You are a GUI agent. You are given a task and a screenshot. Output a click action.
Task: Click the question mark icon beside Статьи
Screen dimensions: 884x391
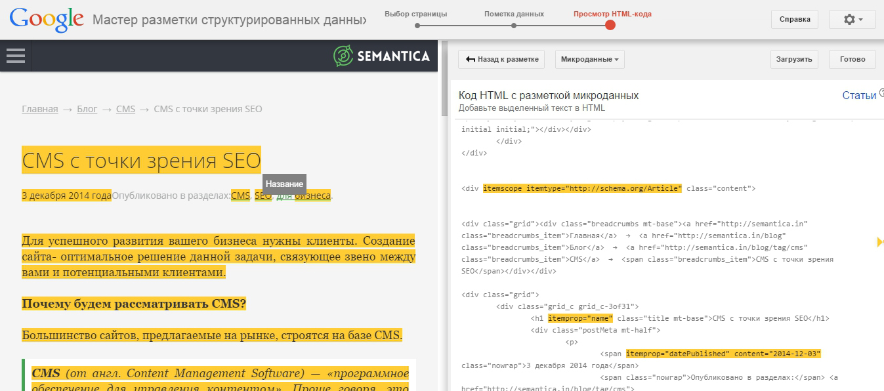881,94
